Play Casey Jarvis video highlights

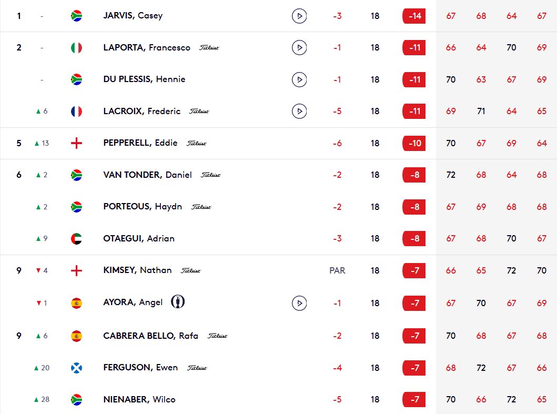tap(299, 16)
